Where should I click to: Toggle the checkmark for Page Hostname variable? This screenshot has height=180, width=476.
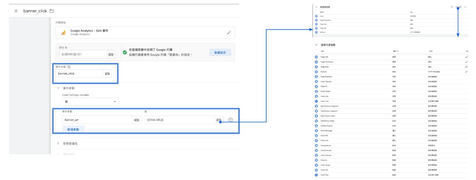click(x=466, y=62)
